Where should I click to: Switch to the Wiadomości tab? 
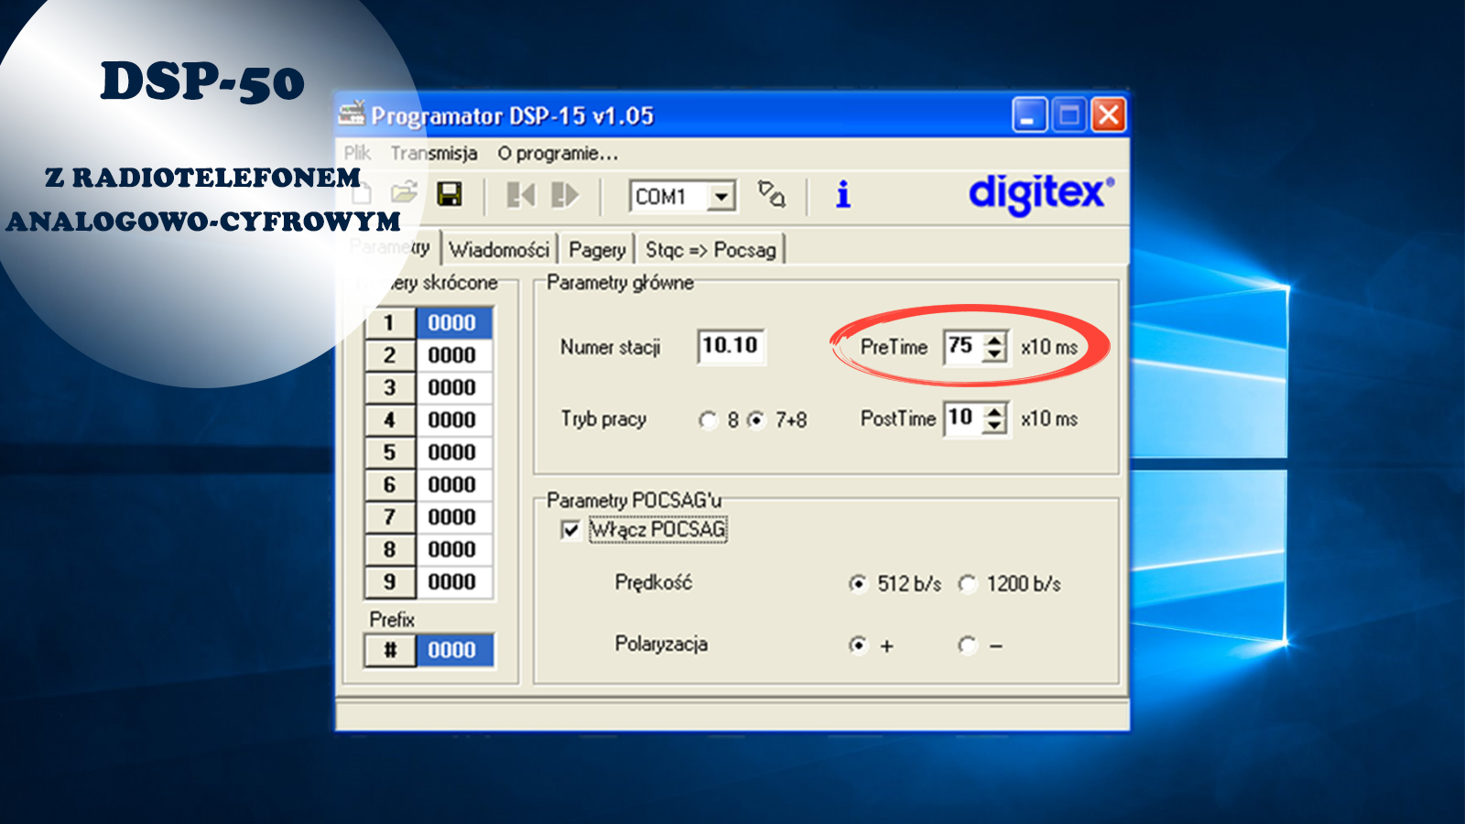point(500,247)
